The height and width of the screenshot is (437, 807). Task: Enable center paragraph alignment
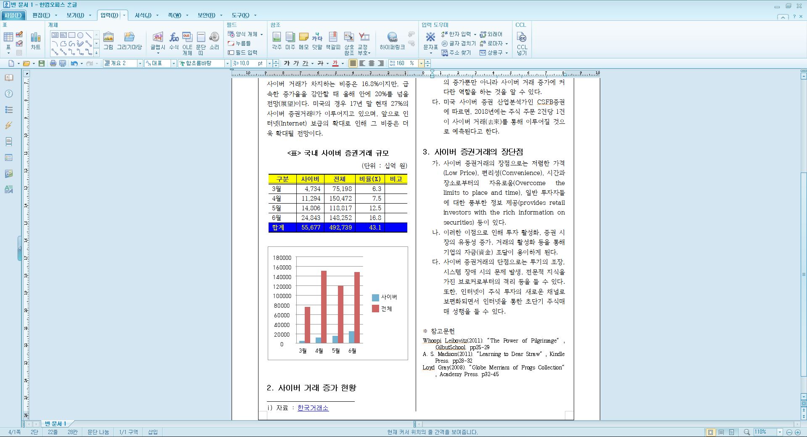(x=372, y=63)
